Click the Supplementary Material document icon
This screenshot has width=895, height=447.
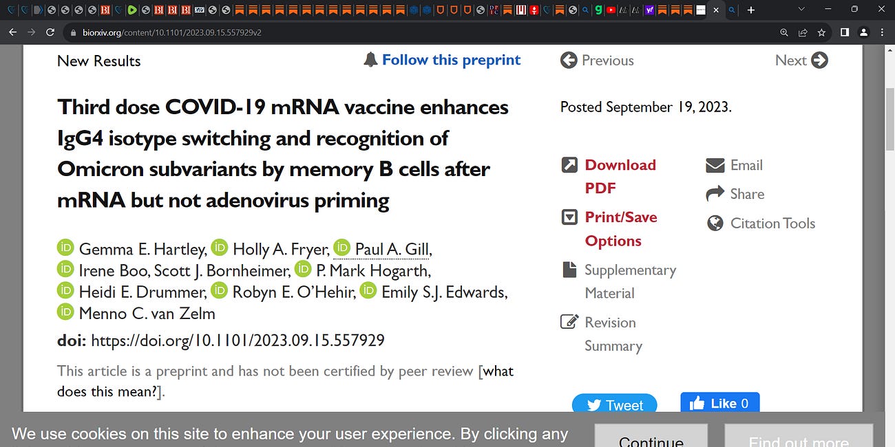point(569,270)
